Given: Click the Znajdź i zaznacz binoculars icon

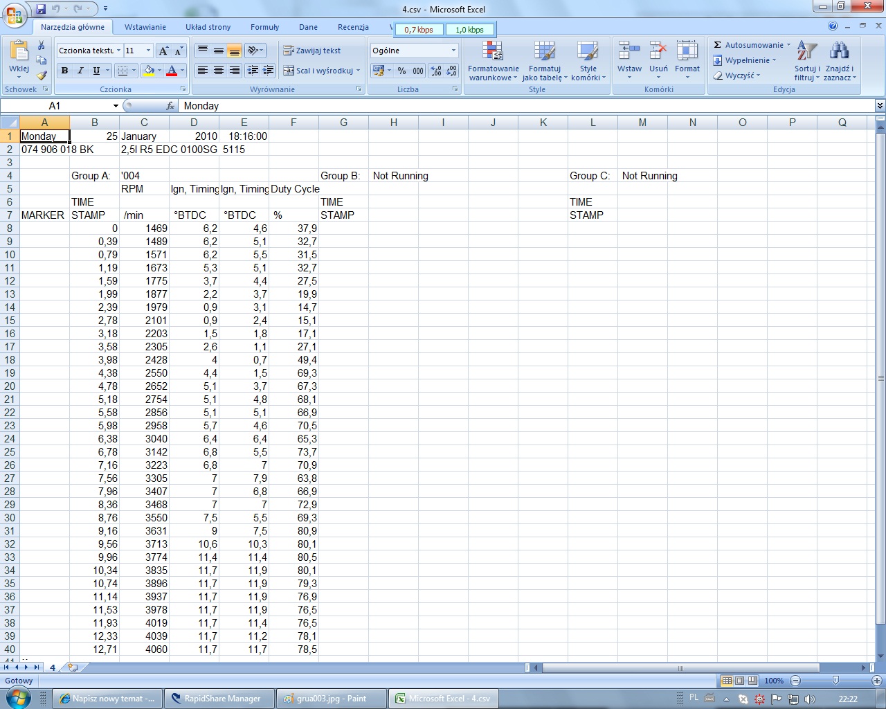Looking at the screenshot, I should coord(839,51).
